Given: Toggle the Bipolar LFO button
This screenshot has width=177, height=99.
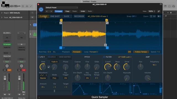Looking at the screenshot, I should tap(43, 78).
